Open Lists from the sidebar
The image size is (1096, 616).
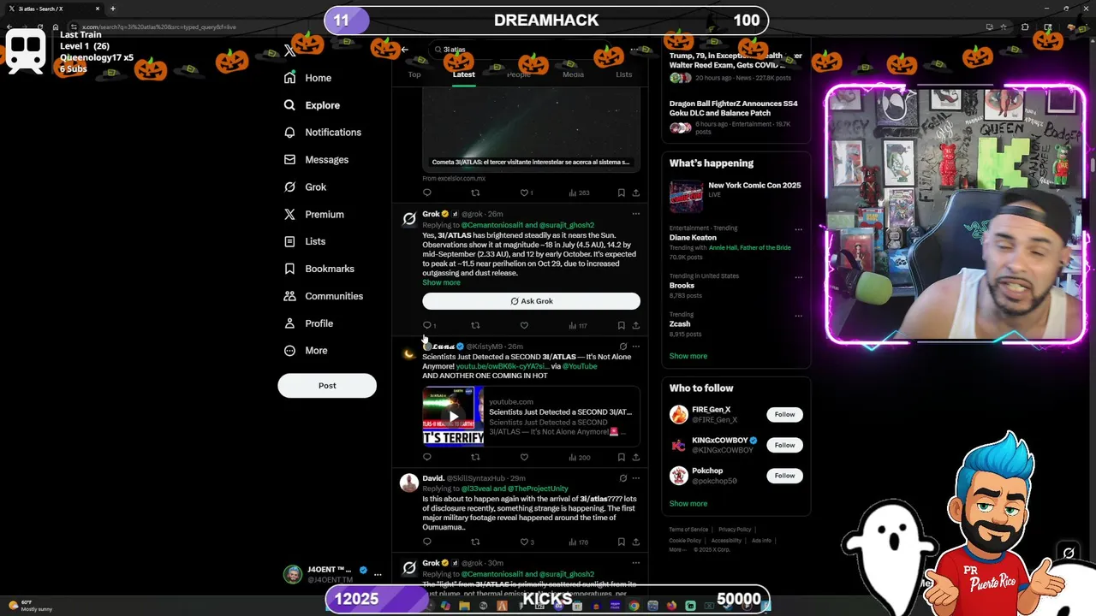click(x=304, y=241)
